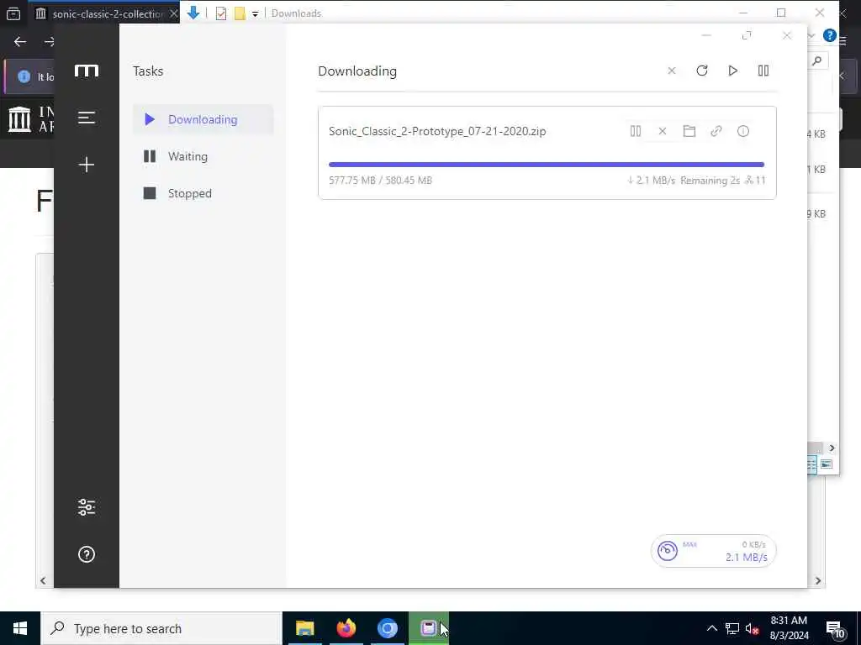Switch Explorer to large thumbnails view icon
The image size is (861, 645).
[x=827, y=464]
